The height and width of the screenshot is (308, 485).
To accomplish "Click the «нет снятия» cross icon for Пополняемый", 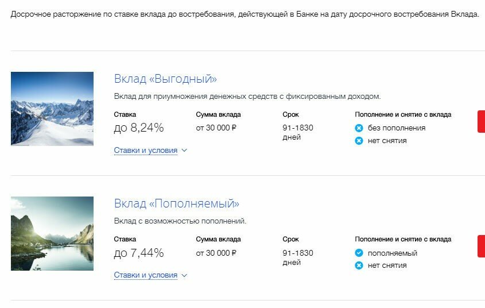I will (359, 265).
